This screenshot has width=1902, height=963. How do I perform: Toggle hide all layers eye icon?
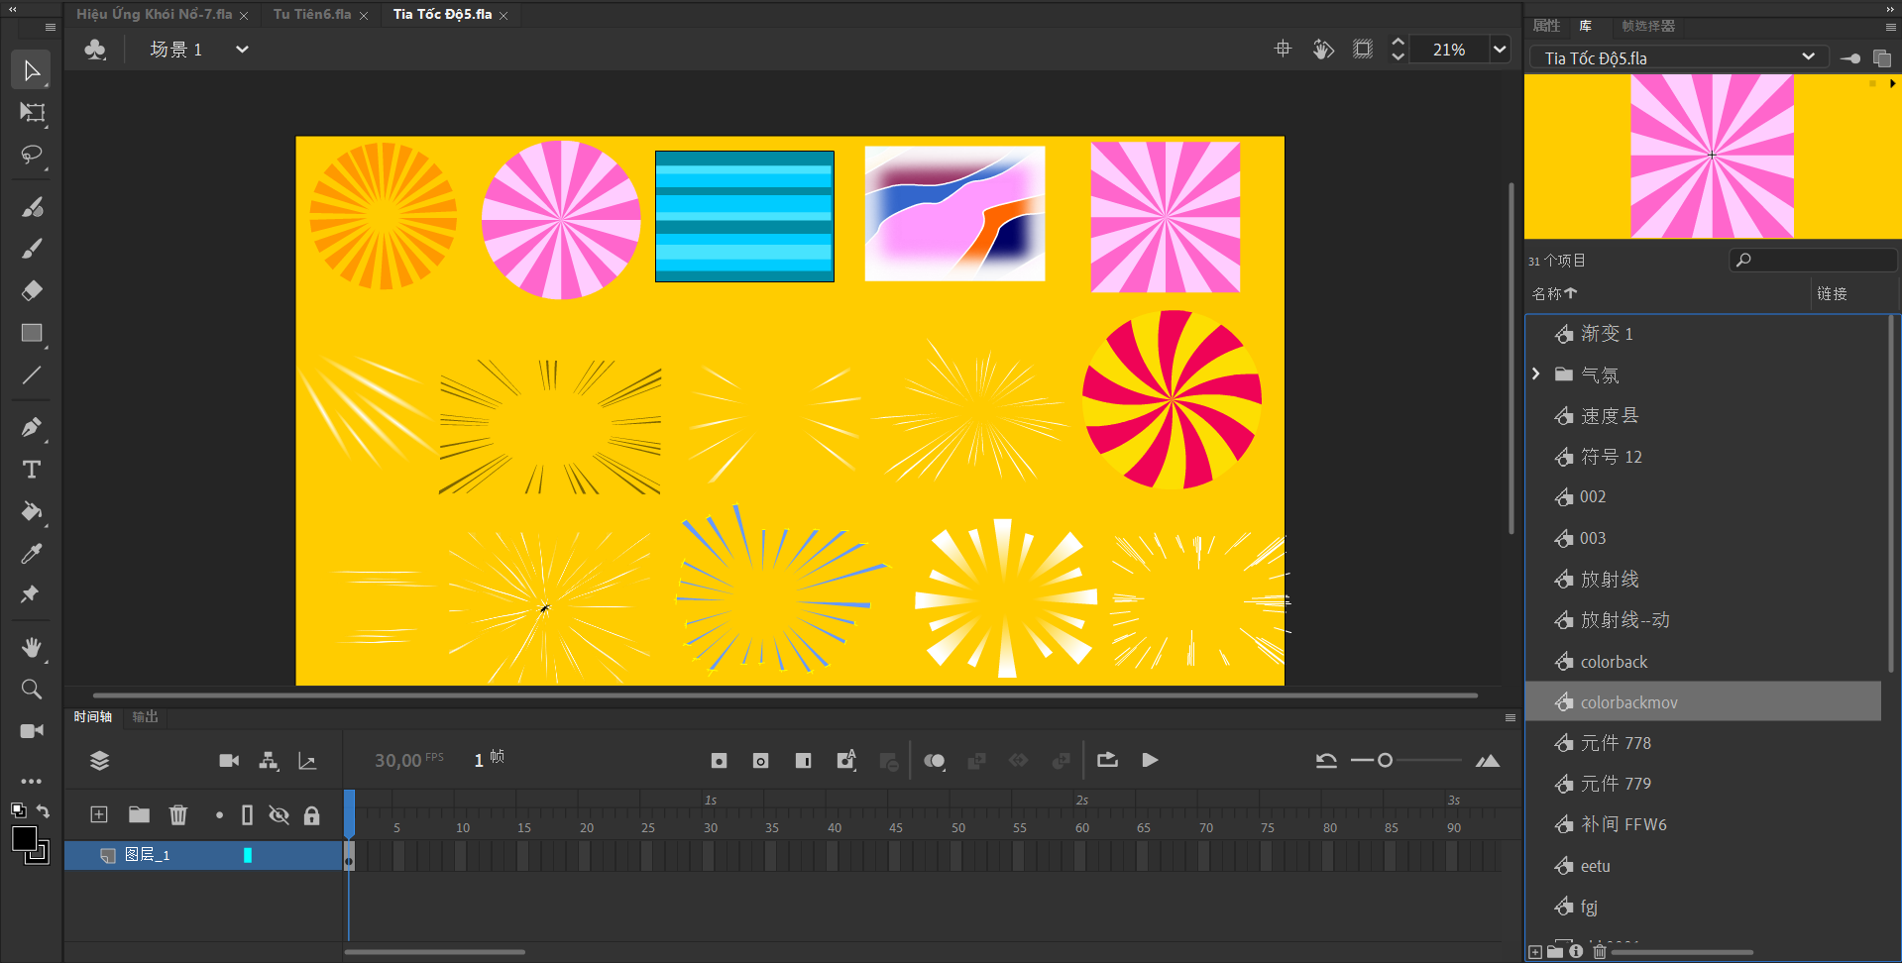280,815
